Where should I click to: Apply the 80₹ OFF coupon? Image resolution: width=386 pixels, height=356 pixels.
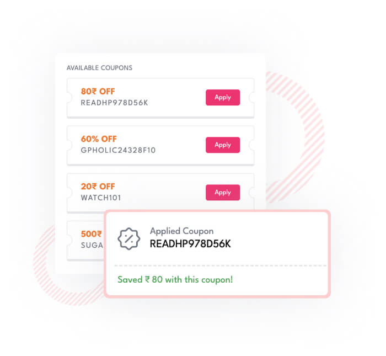pos(223,97)
